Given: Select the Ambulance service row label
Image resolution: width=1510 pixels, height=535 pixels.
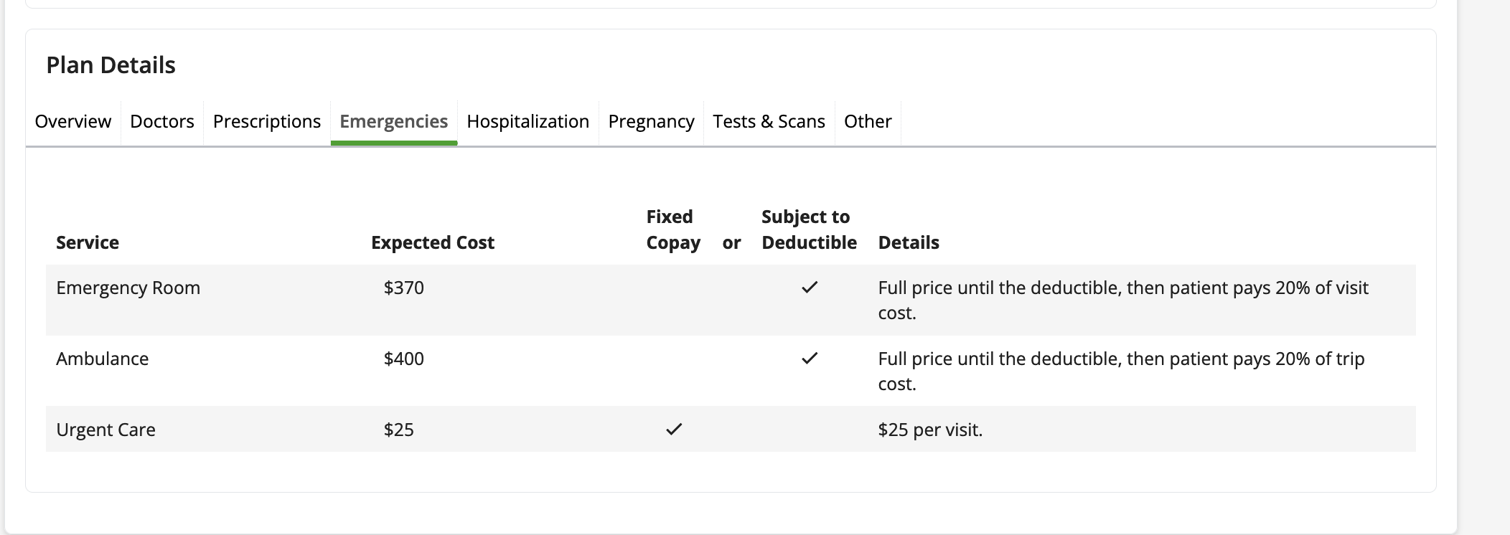Looking at the screenshot, I should 102,359.
